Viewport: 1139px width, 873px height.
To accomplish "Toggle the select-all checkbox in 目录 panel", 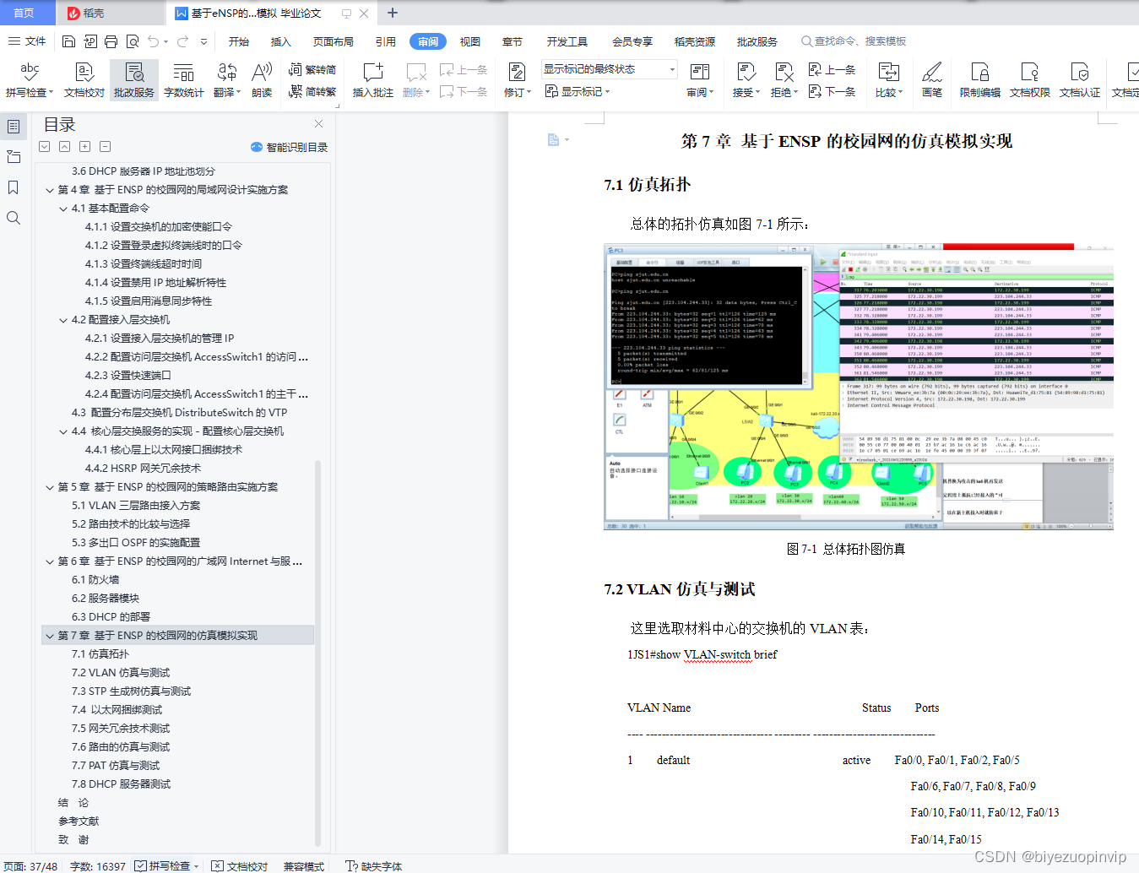I will pos(44,146).
